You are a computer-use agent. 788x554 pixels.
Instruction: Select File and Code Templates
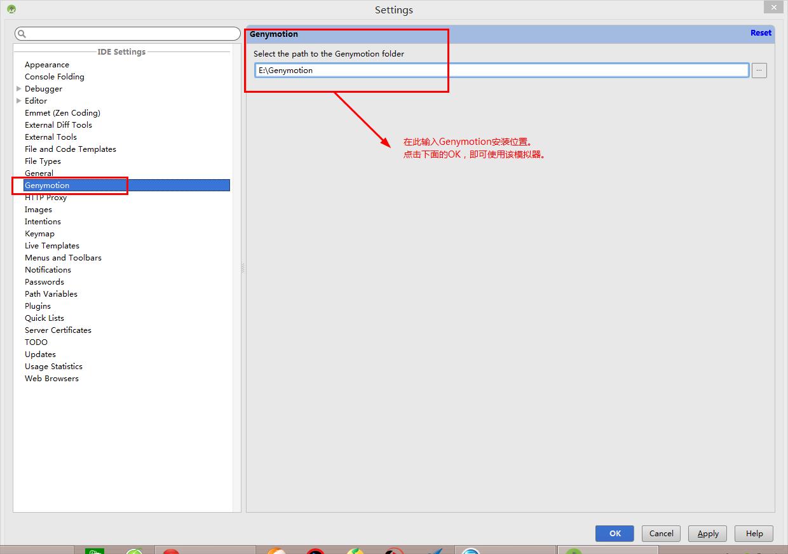[71, 149]
